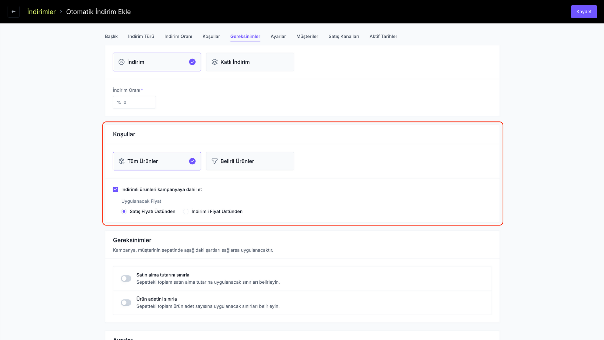Click the Uygulanacak Fiyat label
The width and height of the screenshot is (604, 340).
tap(141, 201)
